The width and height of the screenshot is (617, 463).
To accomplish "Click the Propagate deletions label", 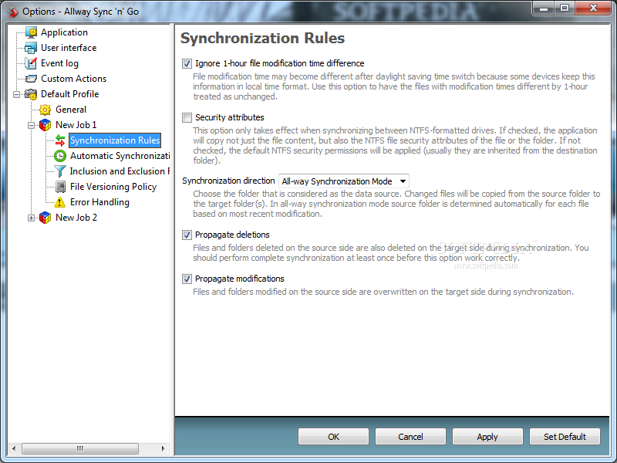I will click(232, 235).
